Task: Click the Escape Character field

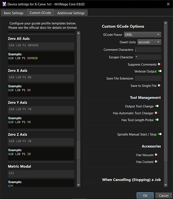Action: (148, 57)
